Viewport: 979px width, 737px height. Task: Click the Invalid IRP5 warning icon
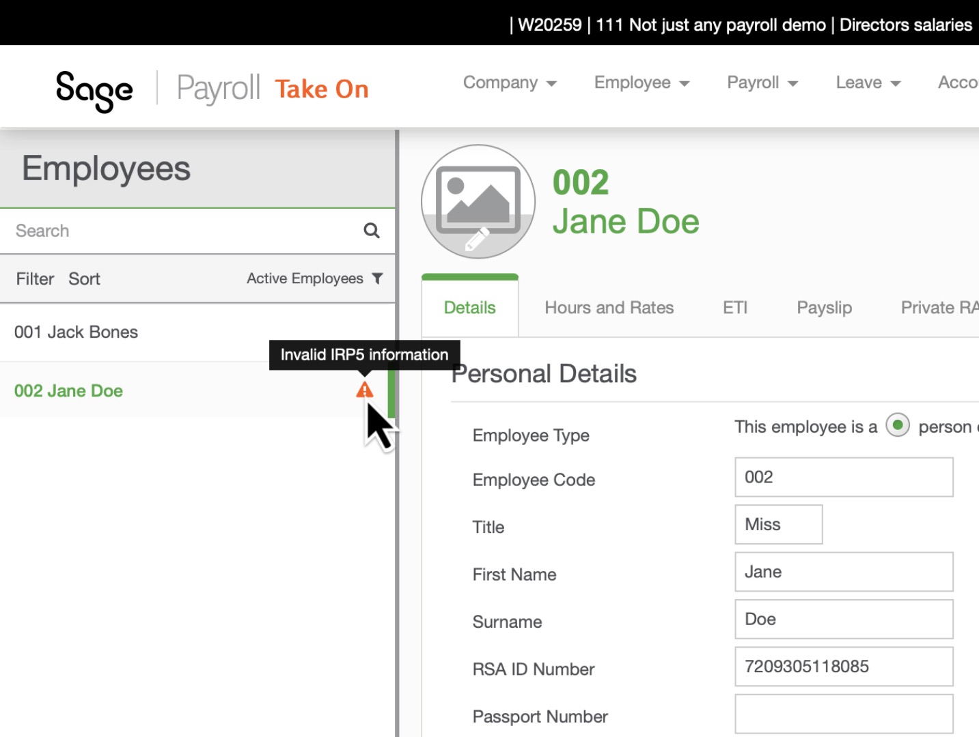pos(365,390)
